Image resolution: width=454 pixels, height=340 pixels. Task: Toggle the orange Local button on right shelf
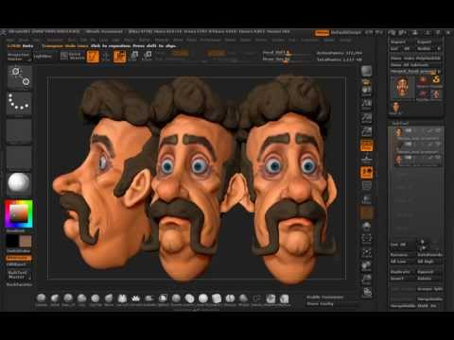point(366,173)
